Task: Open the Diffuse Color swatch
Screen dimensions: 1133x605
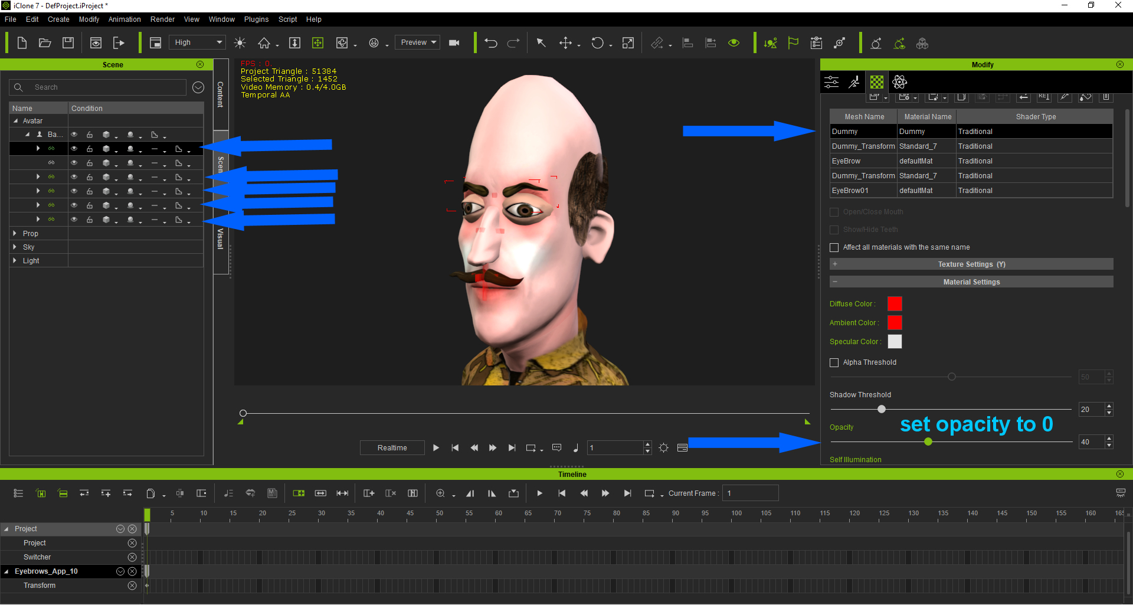Action: tap(895, 304)
